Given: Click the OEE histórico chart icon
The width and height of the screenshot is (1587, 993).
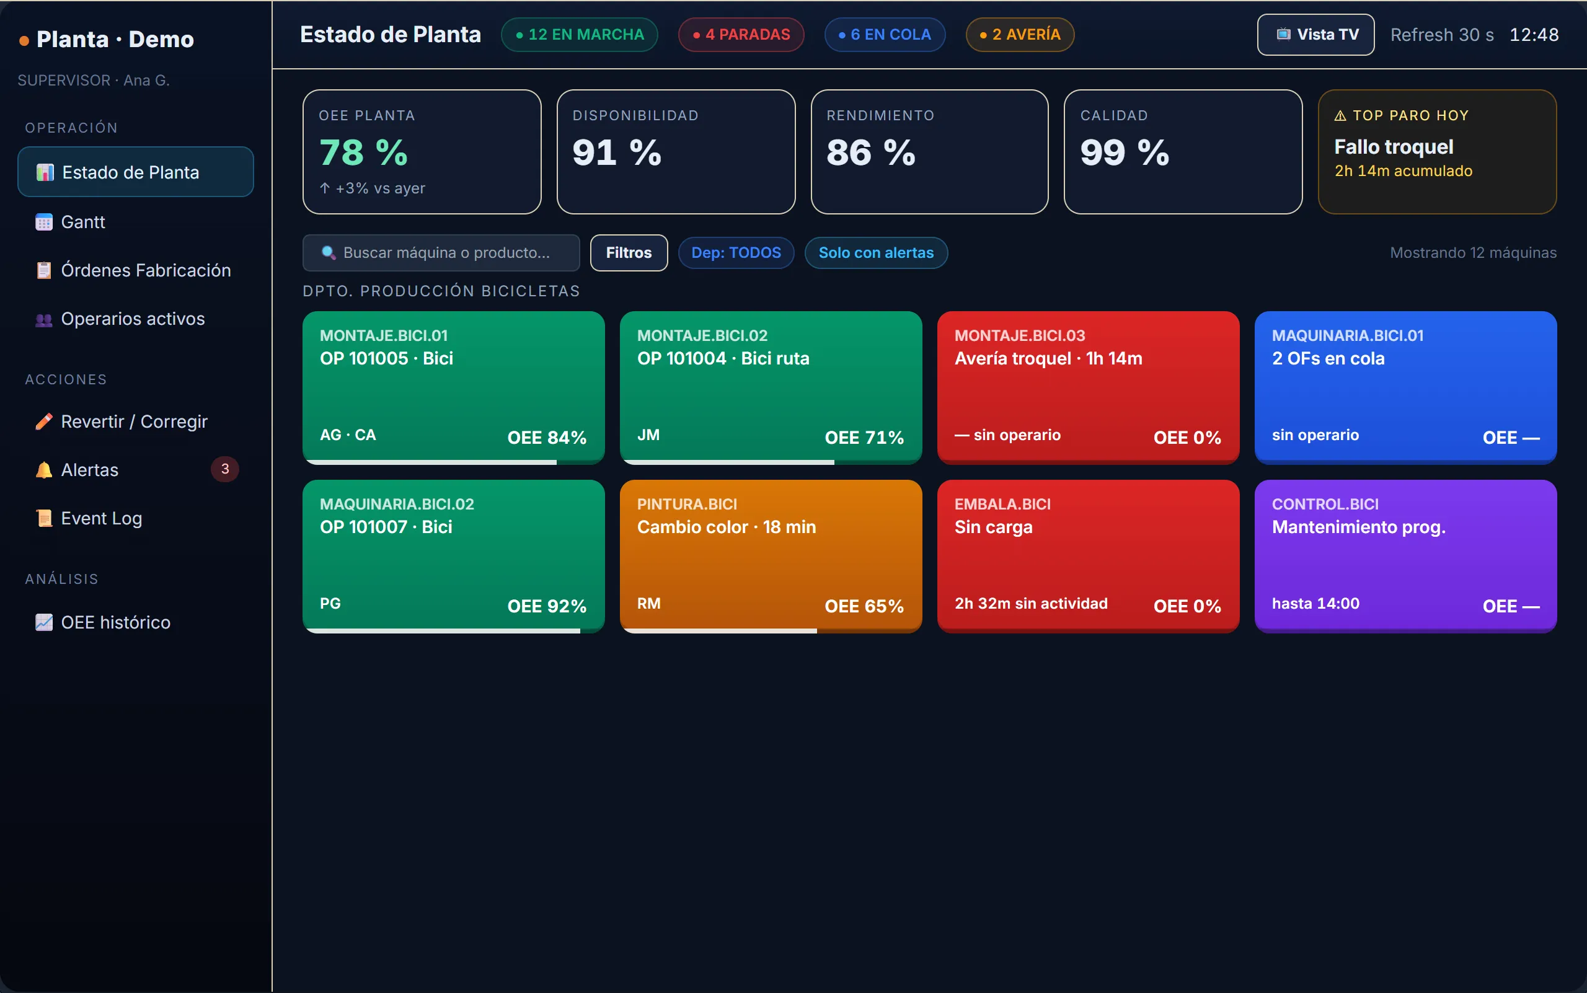Looking at the screenshot, I should (44, 622).
